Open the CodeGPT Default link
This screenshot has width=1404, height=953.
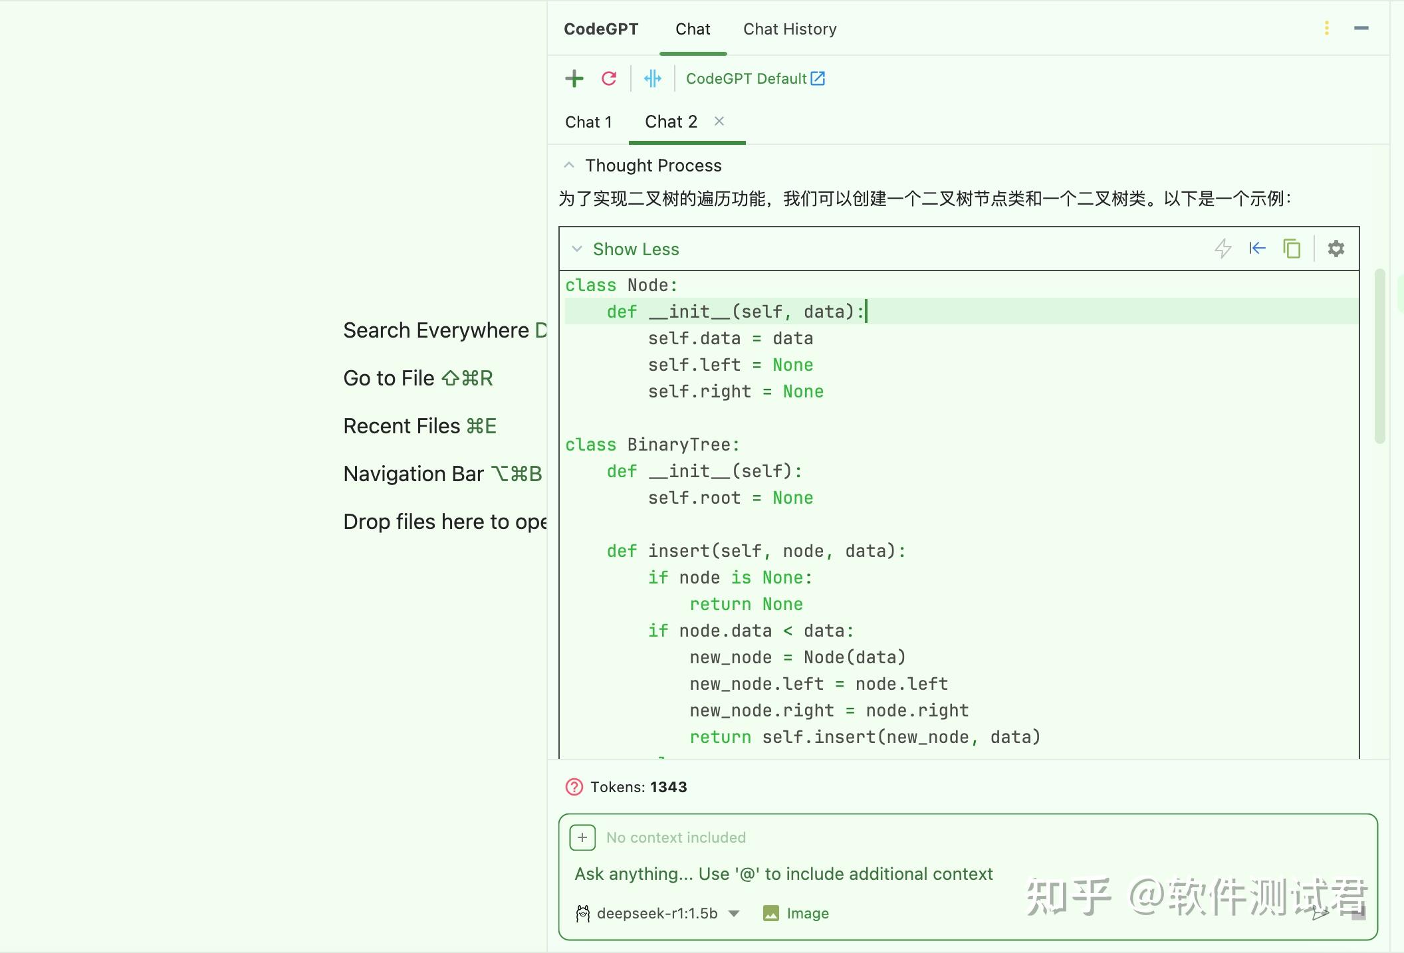[x=755, y=78]
